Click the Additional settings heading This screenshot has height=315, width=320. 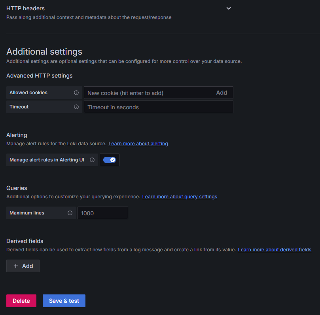(44, 52)
